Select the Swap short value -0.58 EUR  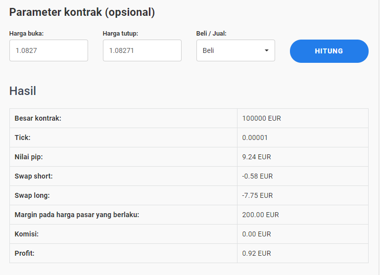coord(257,176)
